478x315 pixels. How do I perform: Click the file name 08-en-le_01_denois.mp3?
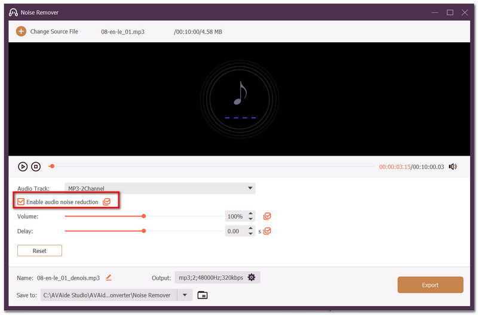68,278
